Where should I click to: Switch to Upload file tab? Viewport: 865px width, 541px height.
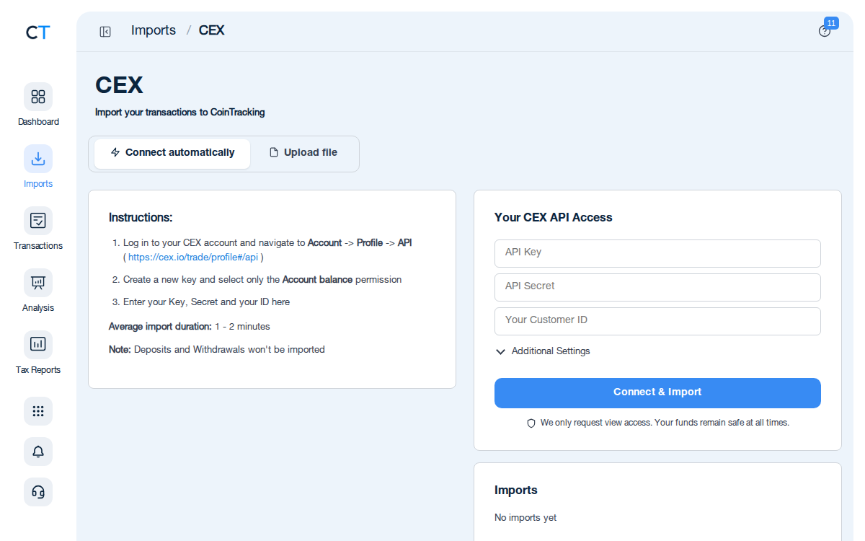point(303,153)
